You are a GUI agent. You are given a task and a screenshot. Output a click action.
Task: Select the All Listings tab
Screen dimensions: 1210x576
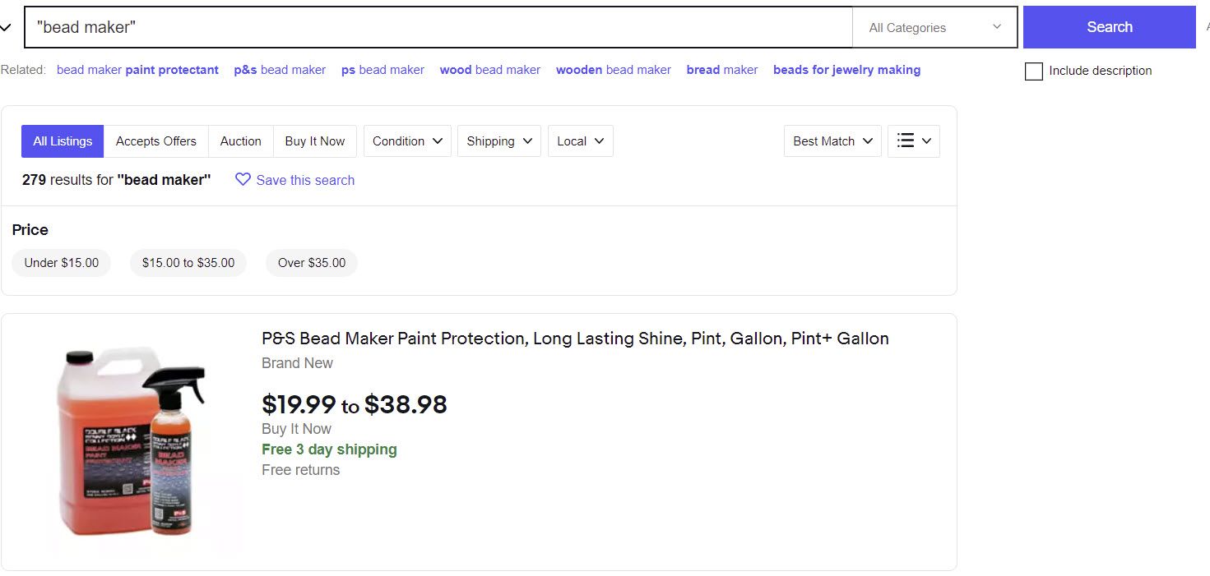click(63, 141)
